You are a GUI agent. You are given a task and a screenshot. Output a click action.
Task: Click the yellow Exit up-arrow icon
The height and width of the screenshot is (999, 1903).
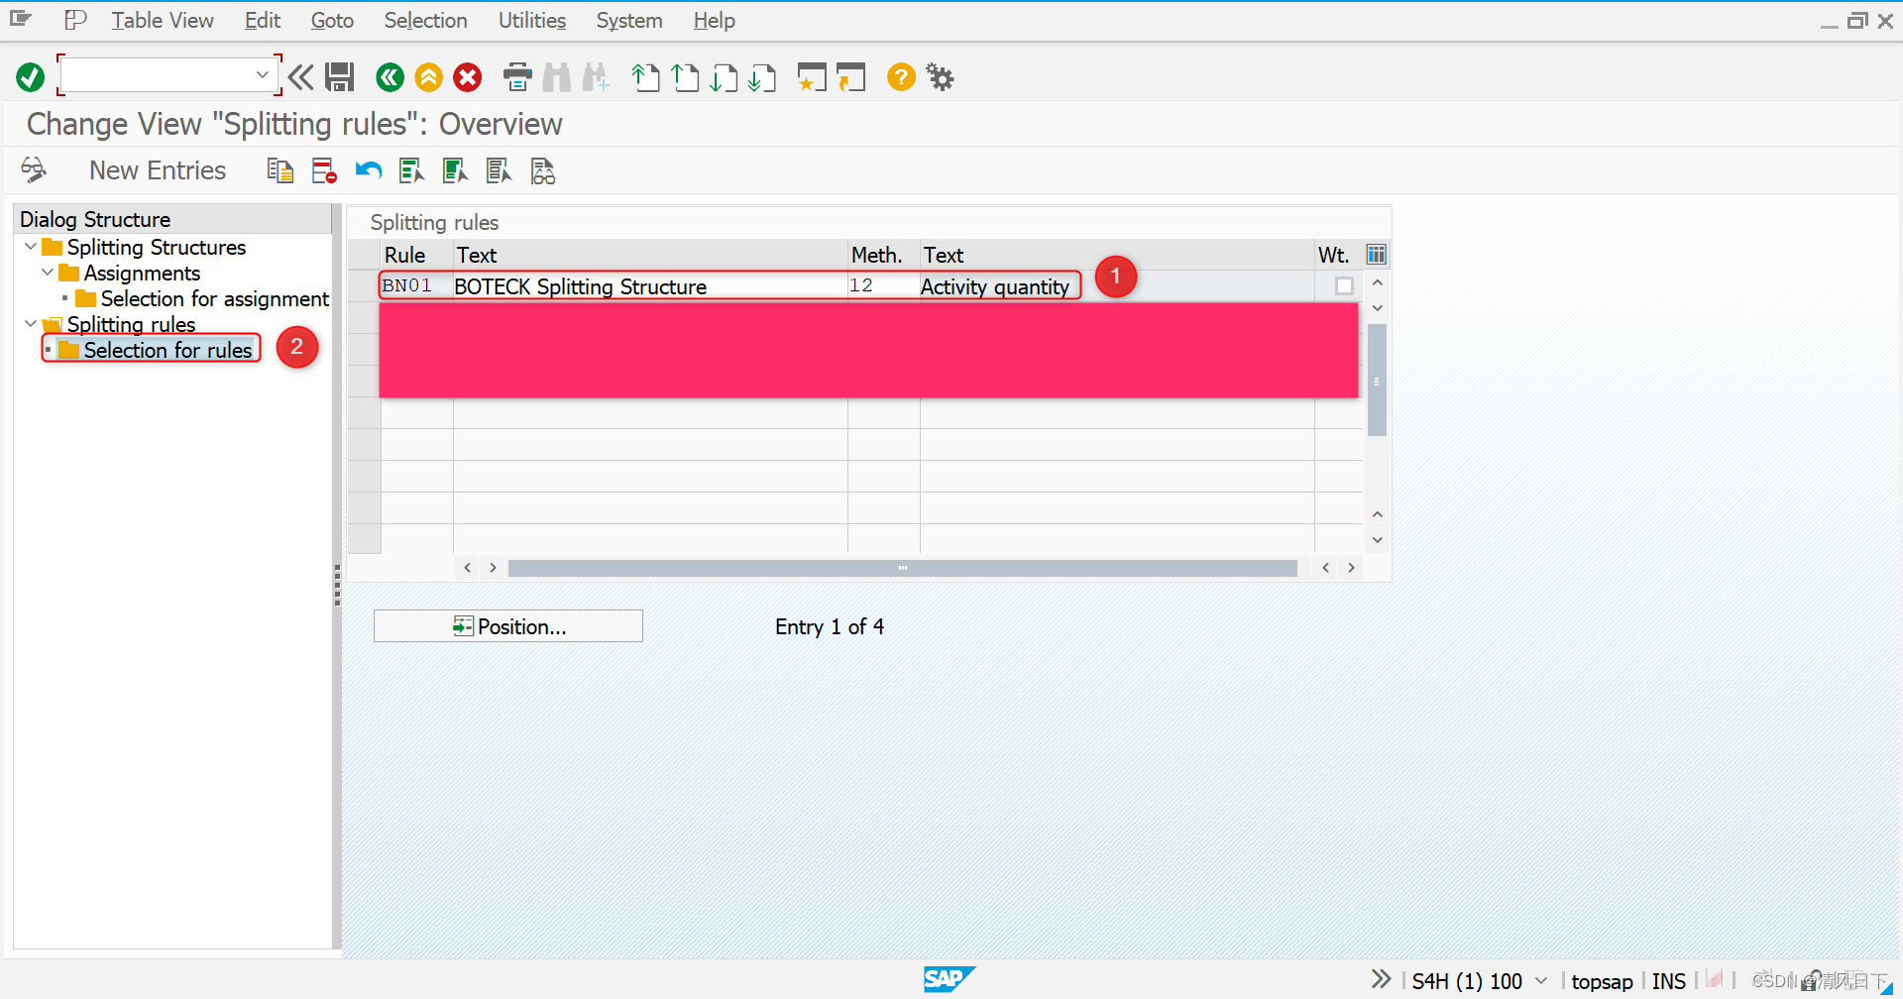(429, 77)
